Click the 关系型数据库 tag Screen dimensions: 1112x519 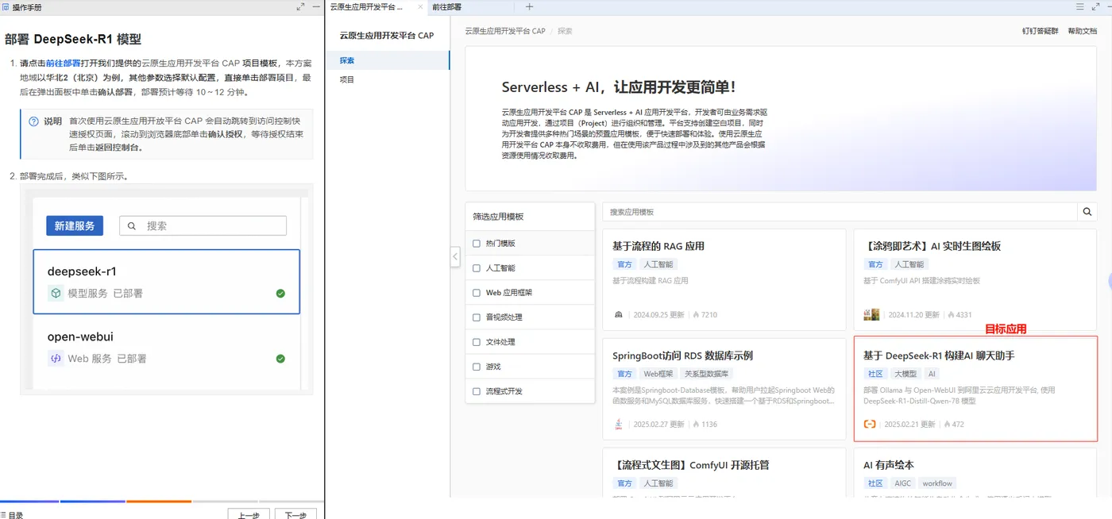click(707, 374)
